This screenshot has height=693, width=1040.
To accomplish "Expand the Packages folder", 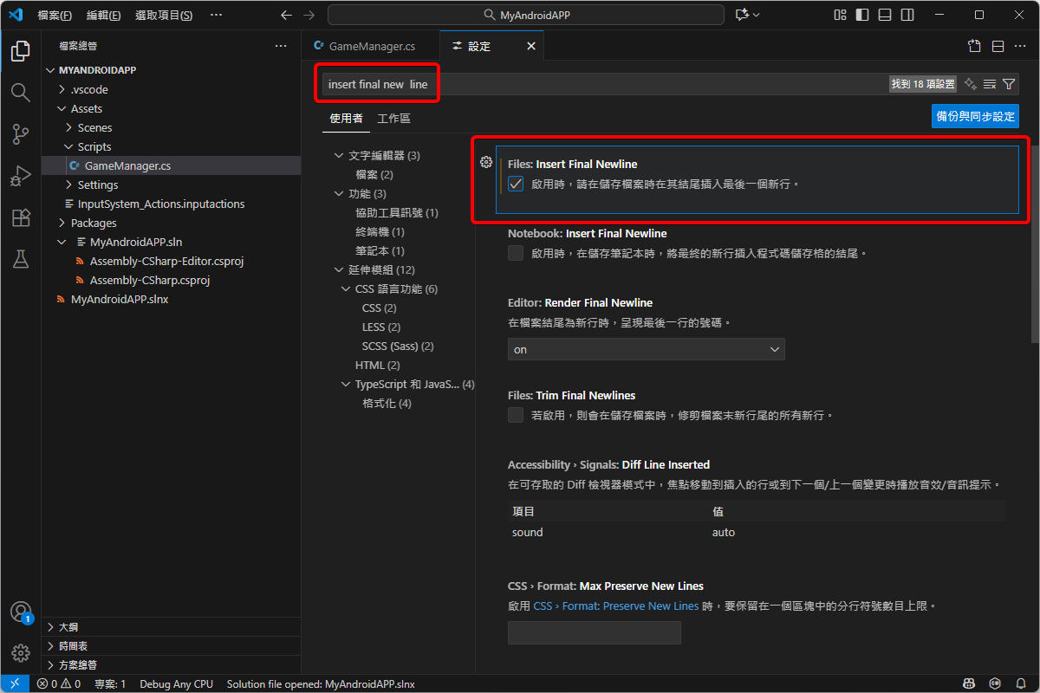I will [x=93, y=223].
